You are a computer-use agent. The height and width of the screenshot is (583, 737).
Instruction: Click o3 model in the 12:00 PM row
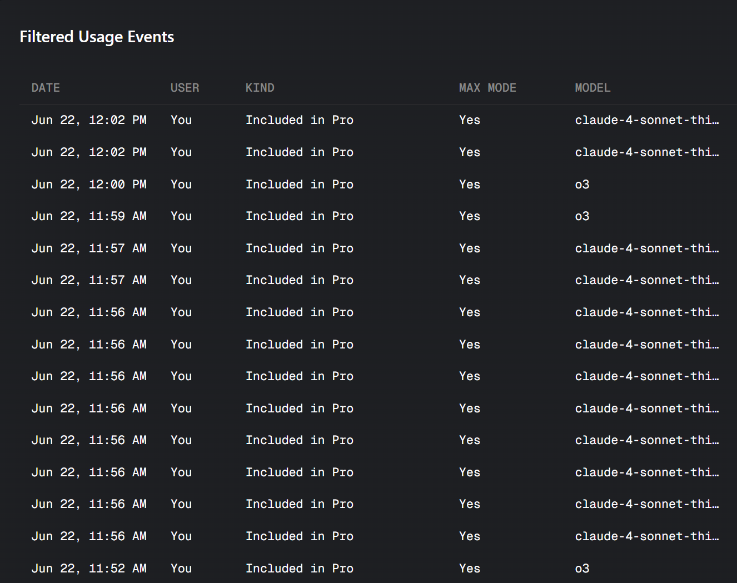click(x=582, y=185)
